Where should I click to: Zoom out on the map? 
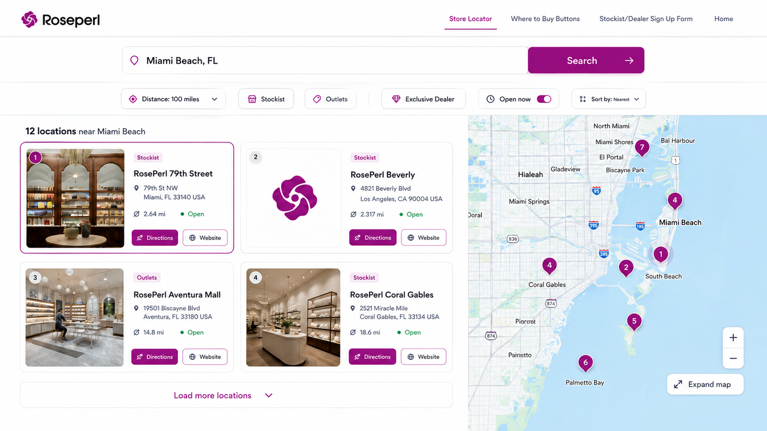tap(733, 358)
